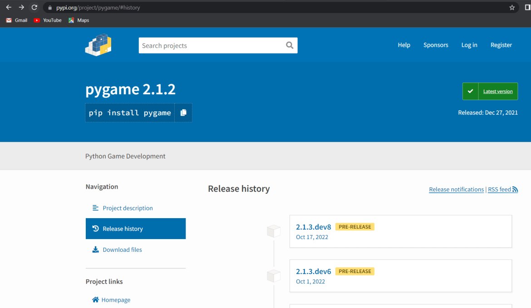Reload the page
This screenshot has height=308, width=531.
point(34,7)
